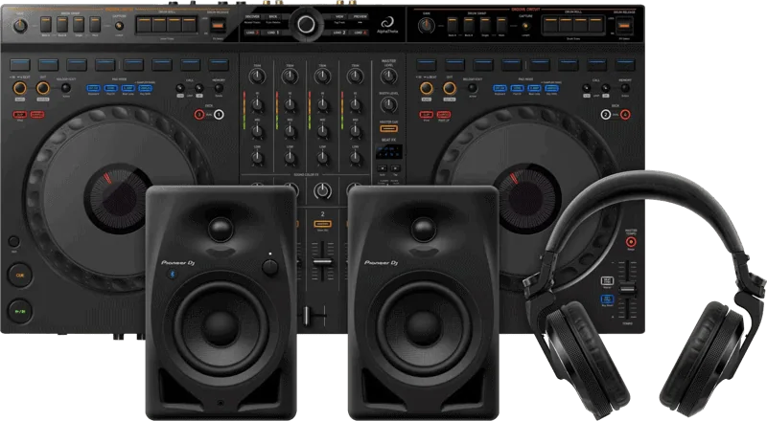Click the channel 2 volume fader
This screenshot has width=767, height=421.
[322, 262]
